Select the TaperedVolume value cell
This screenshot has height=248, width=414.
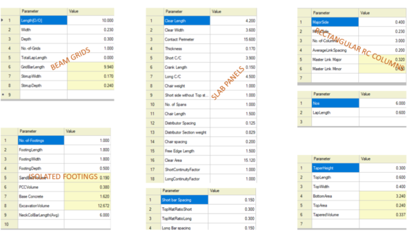point(382,214)
